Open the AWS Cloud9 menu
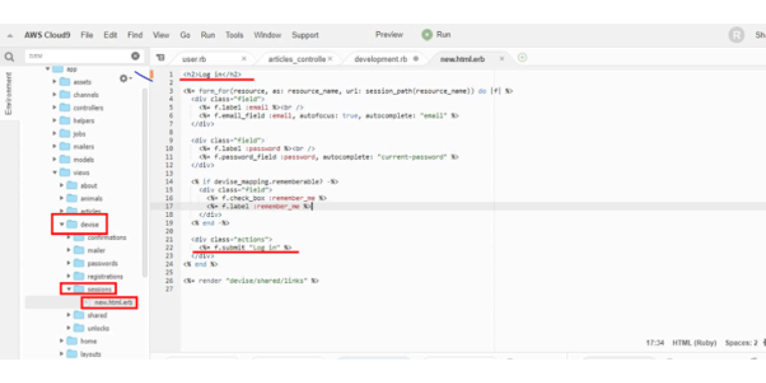Screen dimensions: 766x383 point(47,35)
